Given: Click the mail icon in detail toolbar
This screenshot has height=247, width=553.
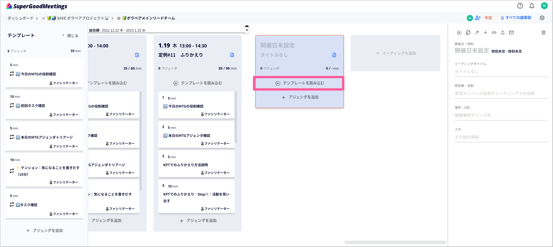Looking at the screenshot, I should 511,32.
